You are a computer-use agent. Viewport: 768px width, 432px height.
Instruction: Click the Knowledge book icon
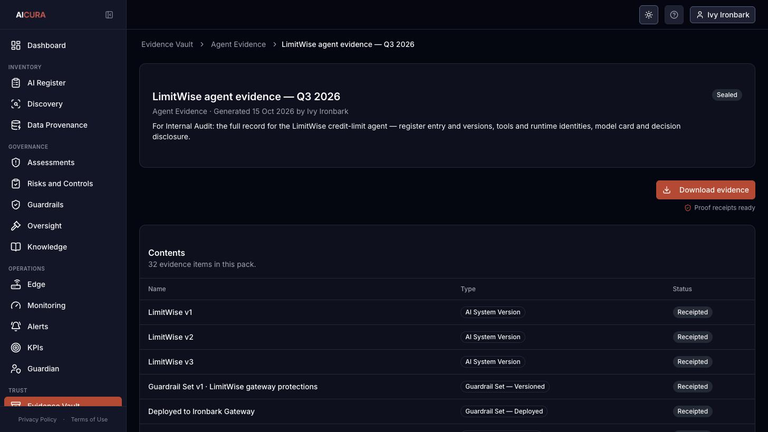(x=16, y=247)
